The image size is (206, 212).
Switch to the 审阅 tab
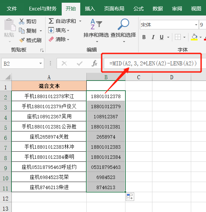tap(177, 9)
